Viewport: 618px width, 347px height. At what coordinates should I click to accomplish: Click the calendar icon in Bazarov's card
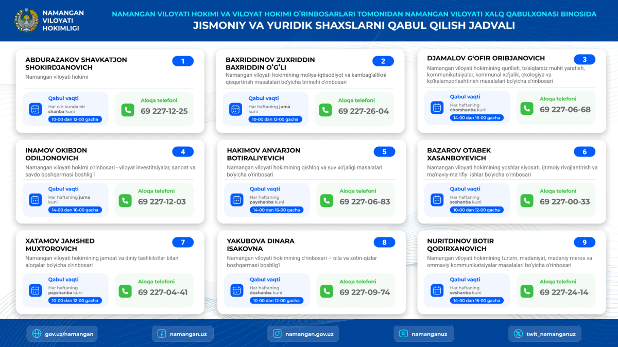coord(437,200)
